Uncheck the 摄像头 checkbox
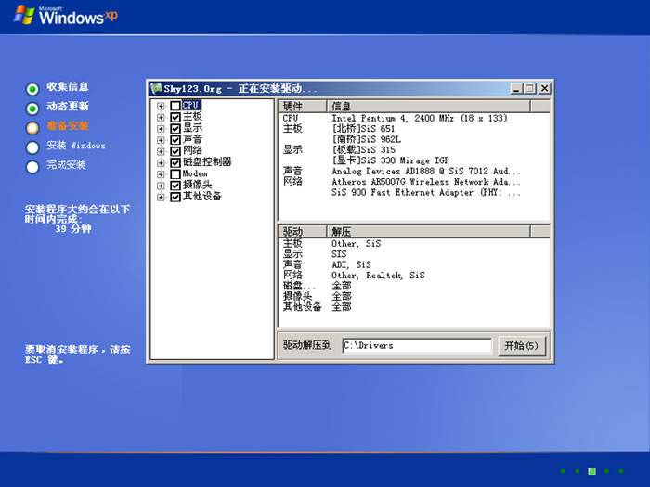This screenshot has width=650, height=487. pyautogui.click(x=175, y=185)
